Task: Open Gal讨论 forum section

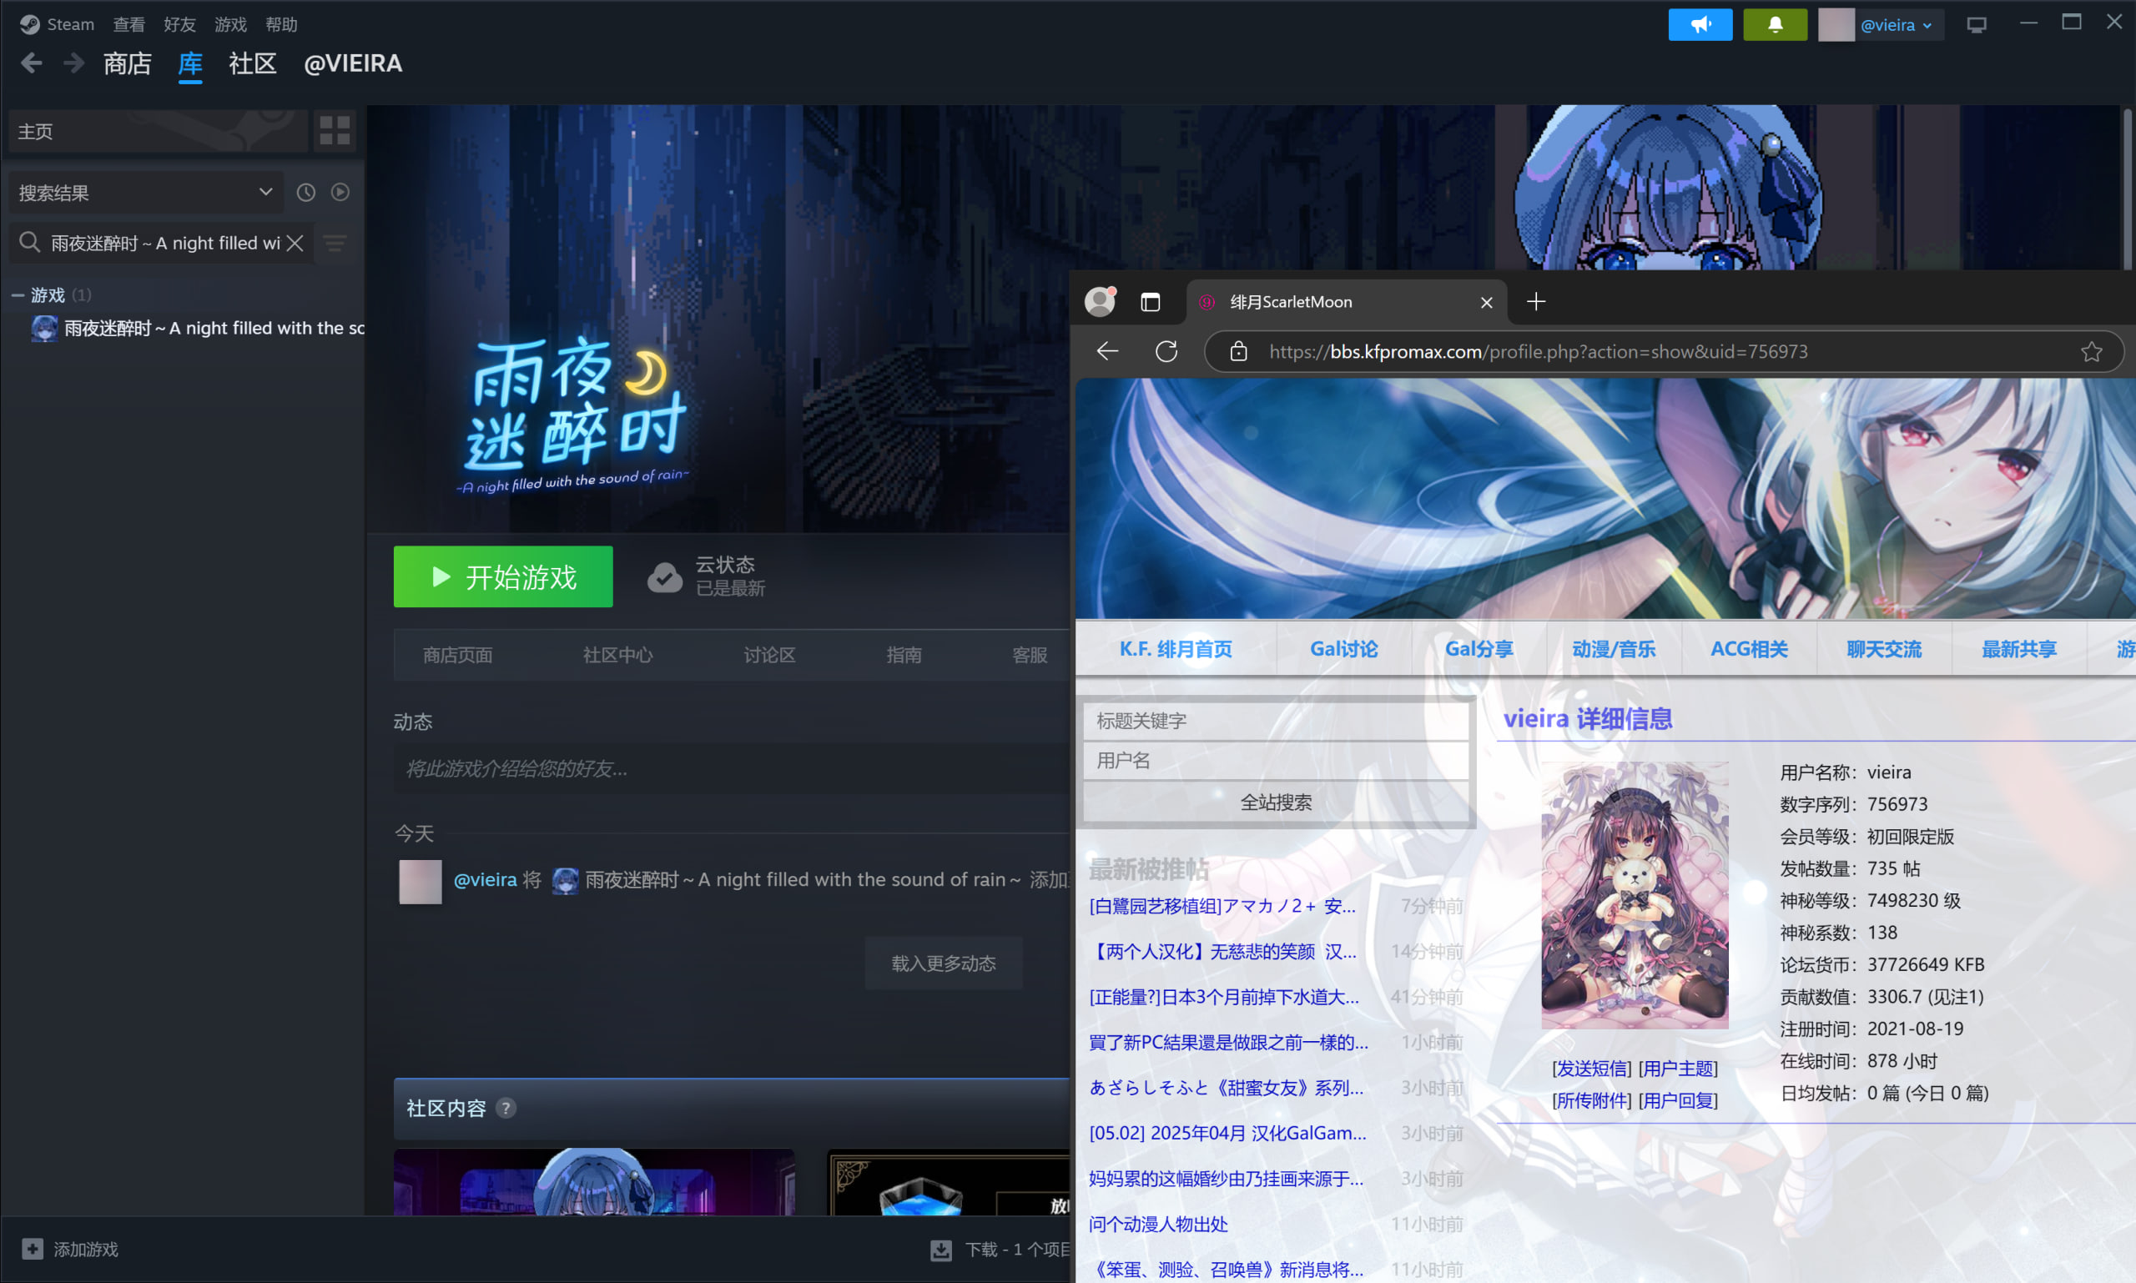Action: pos(1344,648)
